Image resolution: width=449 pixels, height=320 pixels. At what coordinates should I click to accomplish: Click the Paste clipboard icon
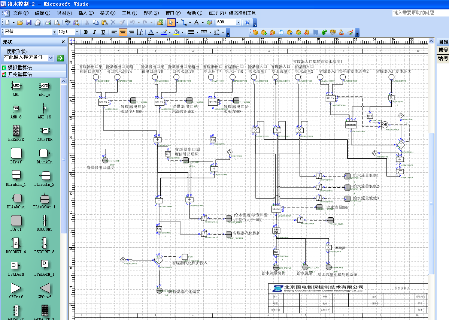[x=104, y=22]
